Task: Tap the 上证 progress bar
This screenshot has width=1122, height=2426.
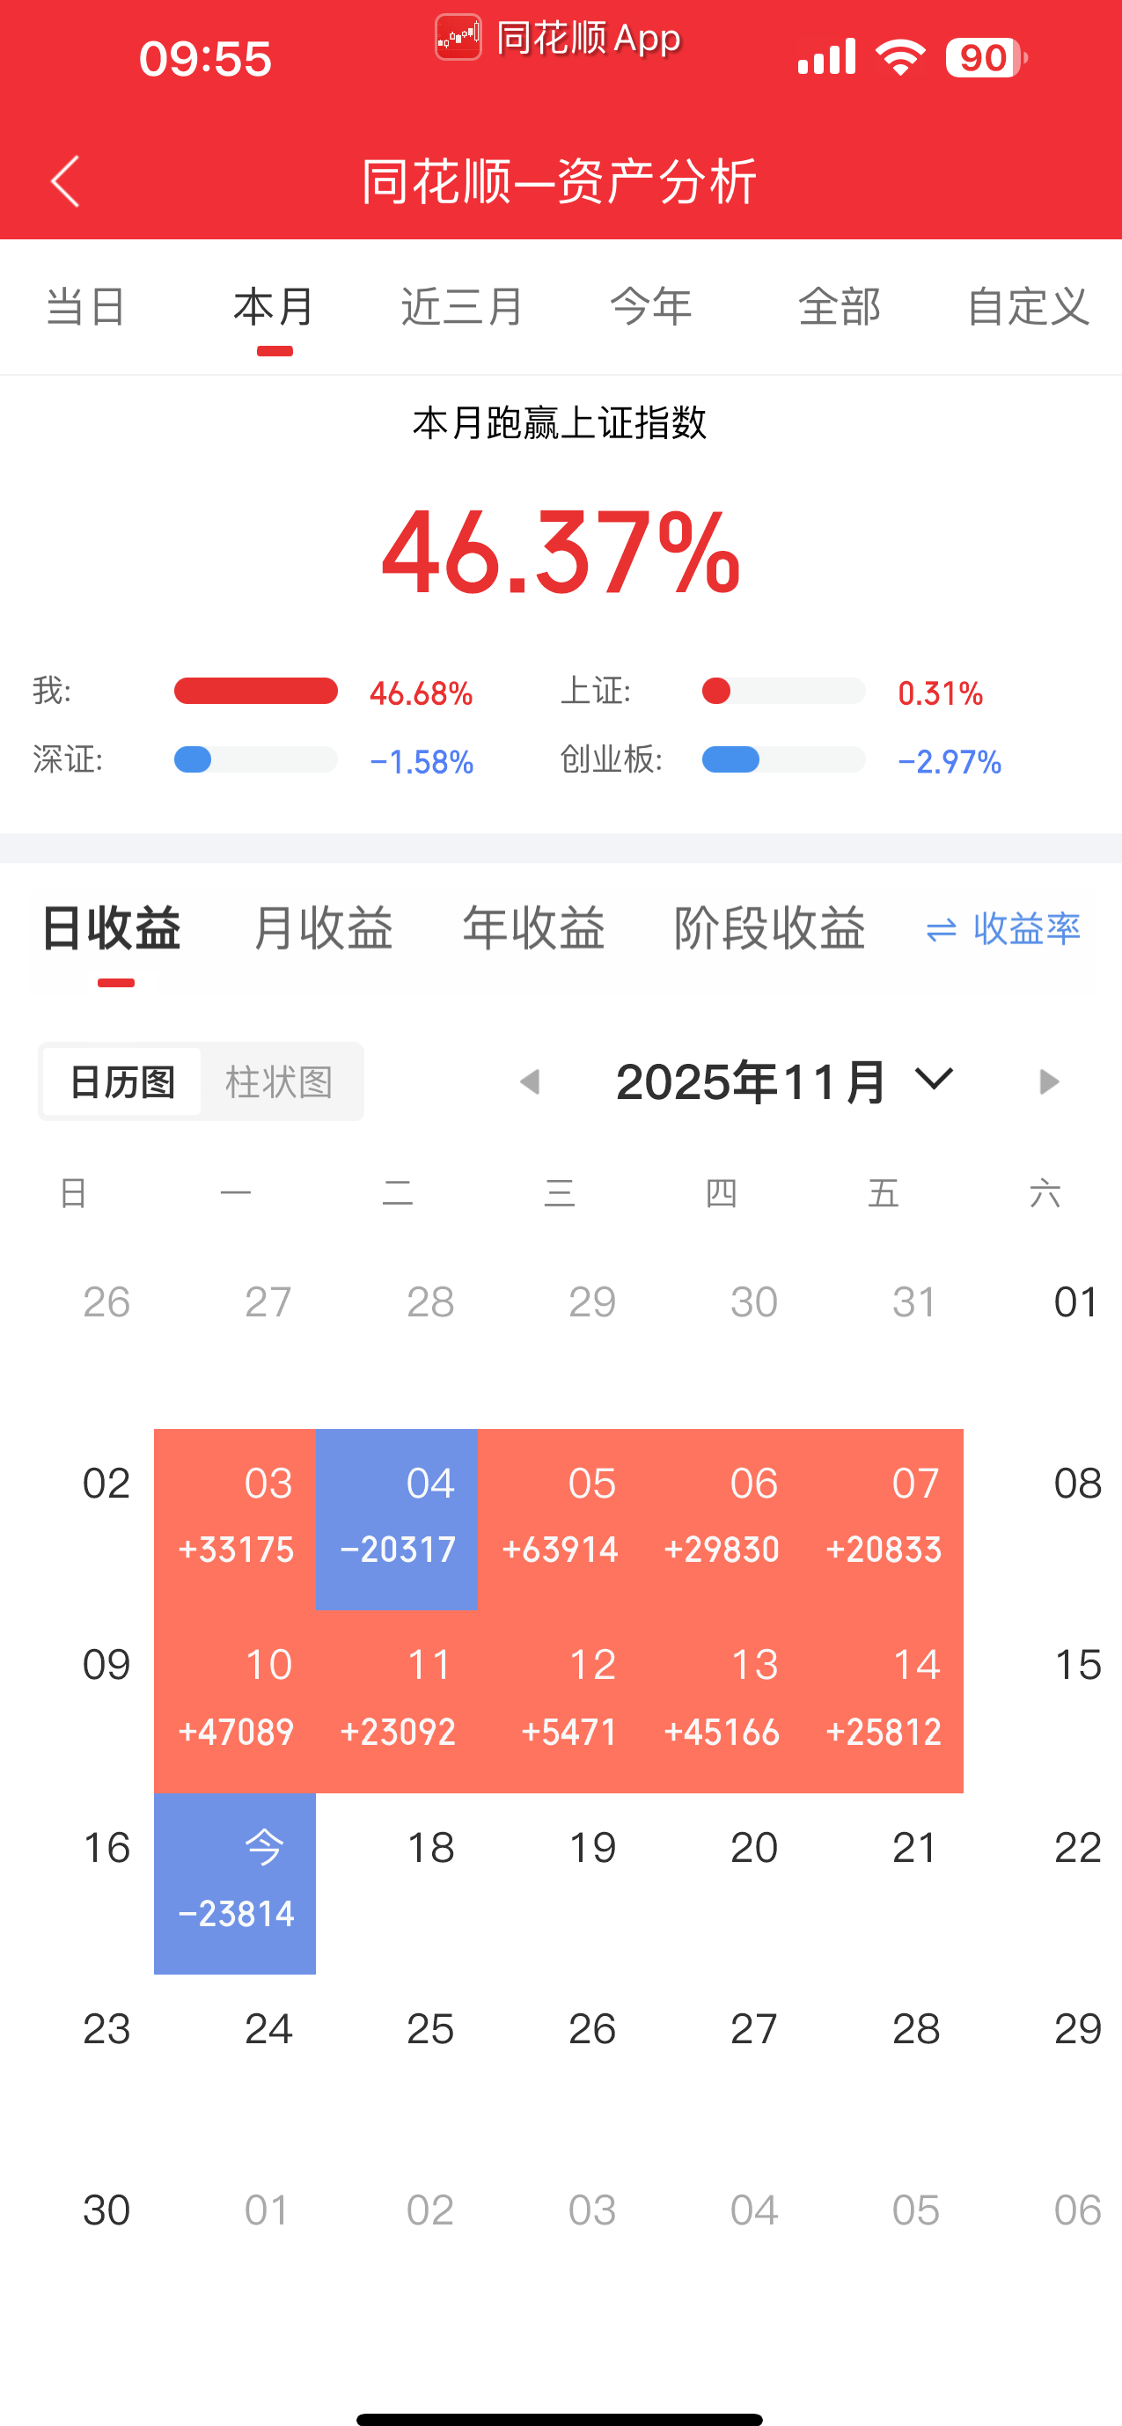Action: point(783,691)
